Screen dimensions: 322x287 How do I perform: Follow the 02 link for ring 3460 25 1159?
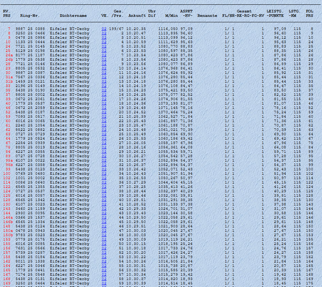pyautogui.click(x=104, y=209)
